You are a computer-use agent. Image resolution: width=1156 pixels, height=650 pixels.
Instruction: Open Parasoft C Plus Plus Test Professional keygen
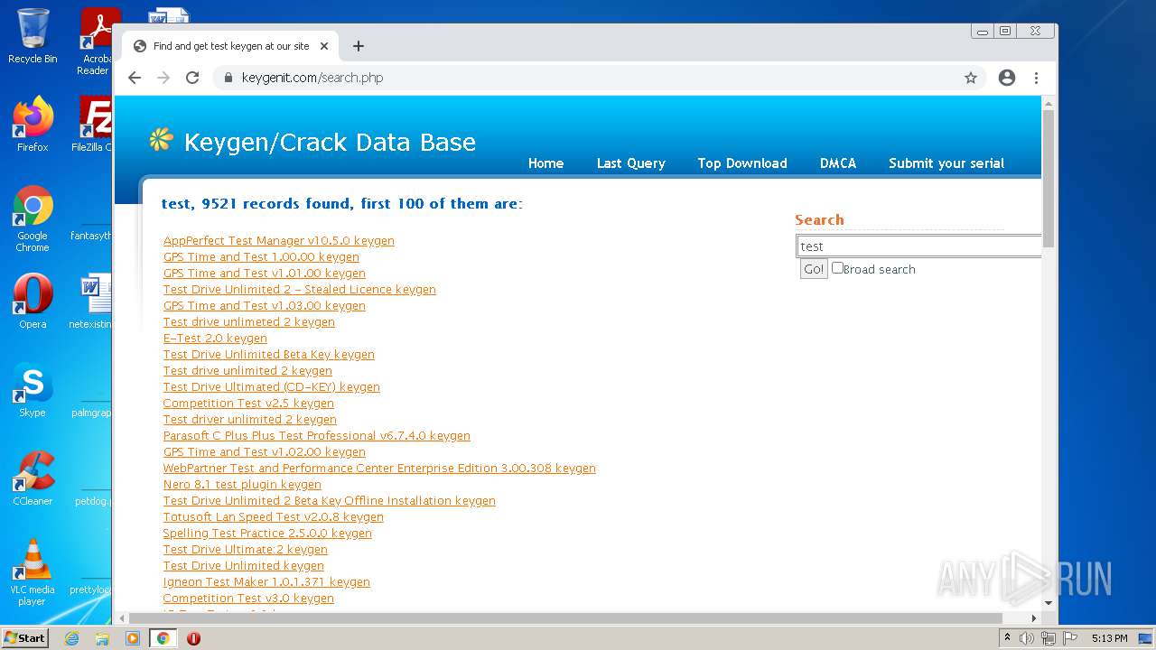pyautogui.click(x=317, y=436)
